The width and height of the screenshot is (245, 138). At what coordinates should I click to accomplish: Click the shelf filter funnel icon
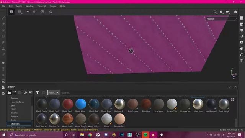37,93
